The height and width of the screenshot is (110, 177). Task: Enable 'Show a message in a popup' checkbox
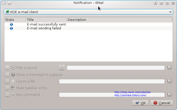(7, 74)
